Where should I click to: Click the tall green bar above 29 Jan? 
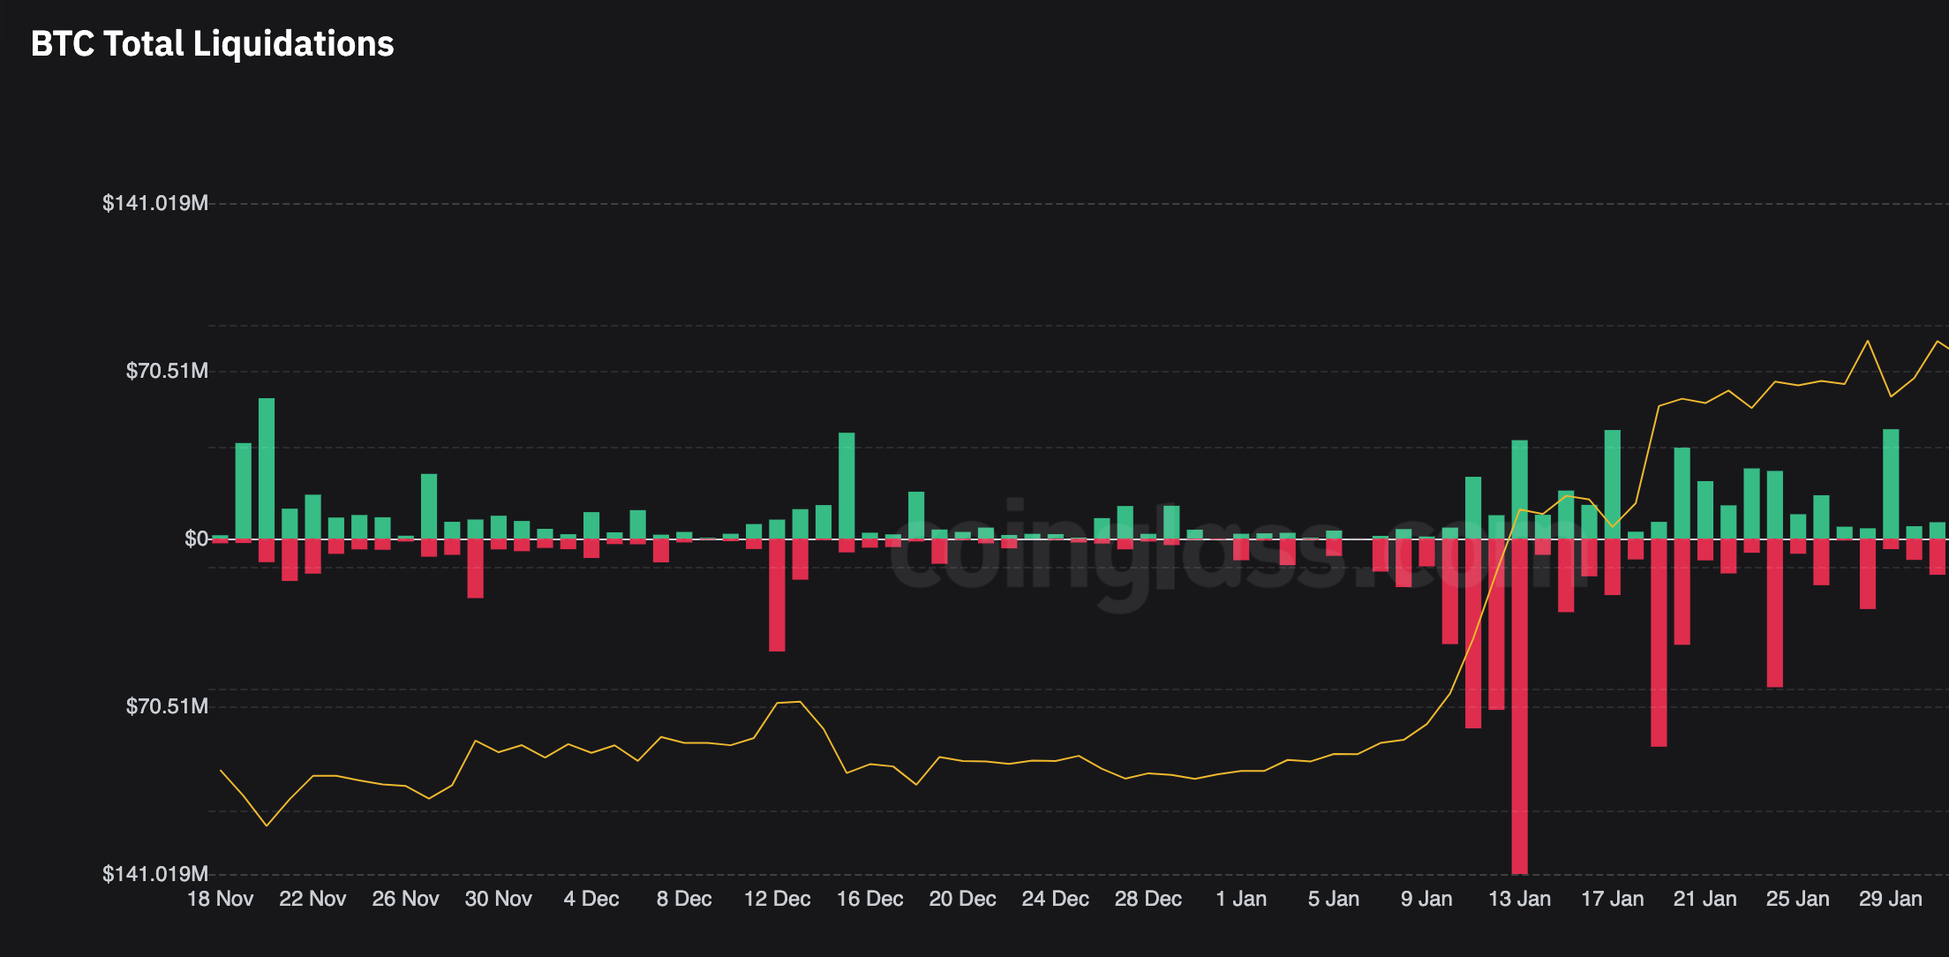(x=1891, y=484)
